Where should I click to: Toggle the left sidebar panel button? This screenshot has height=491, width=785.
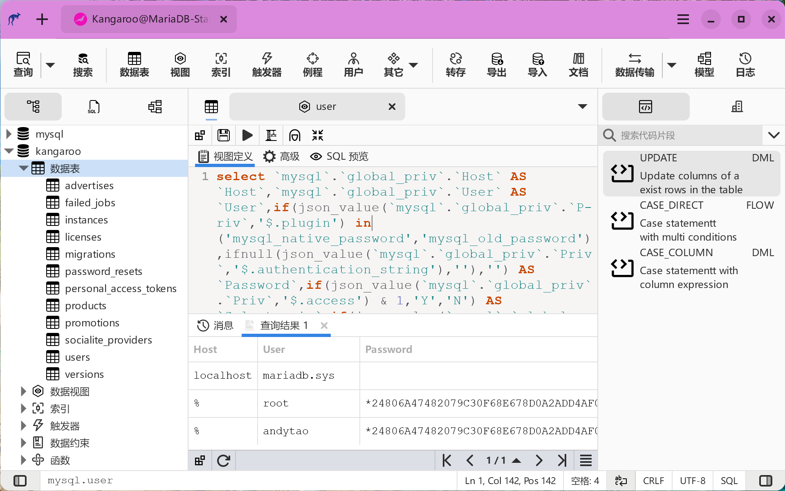[20, 480]
